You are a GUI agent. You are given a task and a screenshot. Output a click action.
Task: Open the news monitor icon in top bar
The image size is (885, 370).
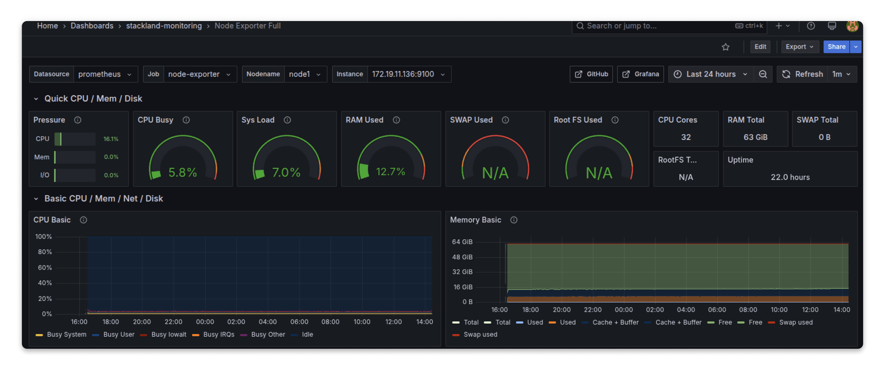832,26
